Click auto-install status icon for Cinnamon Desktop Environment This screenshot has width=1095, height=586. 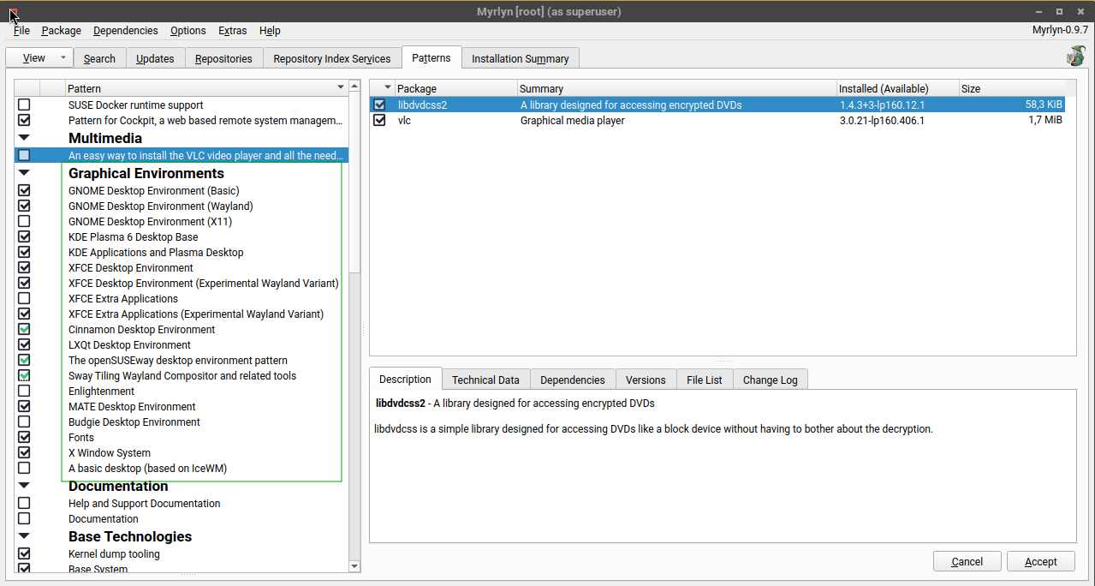tap(24, 330)
